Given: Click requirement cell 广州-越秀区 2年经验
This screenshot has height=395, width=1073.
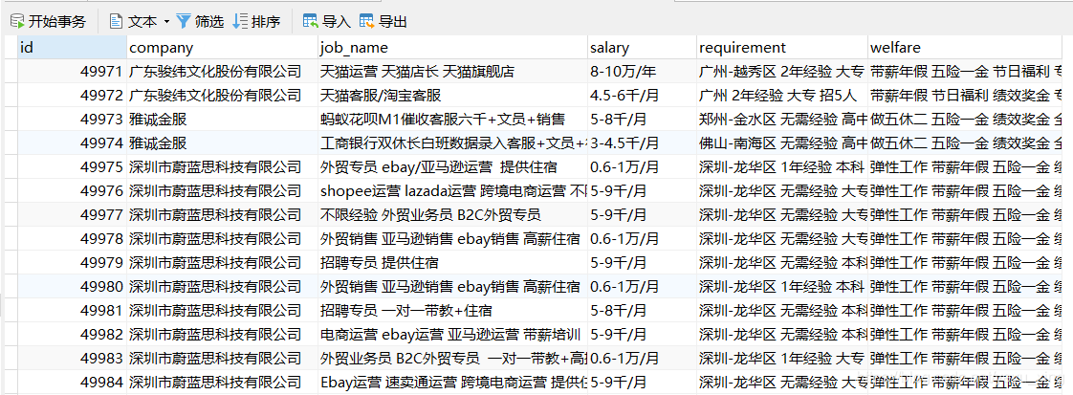Looking at the screenshot, I should click(782, 71).
